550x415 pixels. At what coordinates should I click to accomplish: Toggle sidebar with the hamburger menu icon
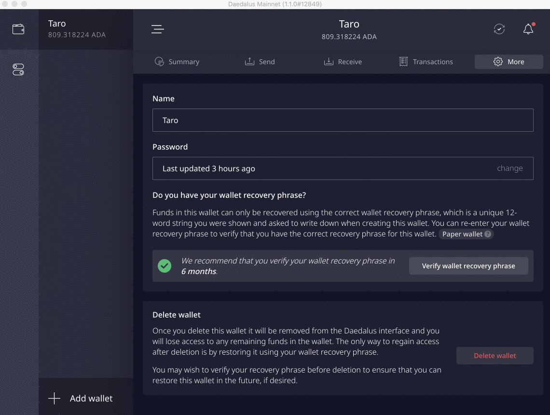[x=158, y=29]
